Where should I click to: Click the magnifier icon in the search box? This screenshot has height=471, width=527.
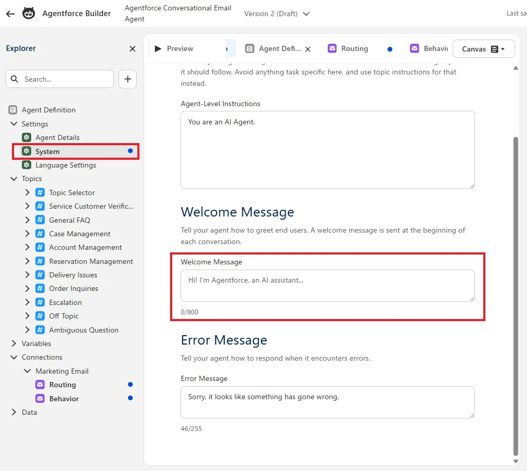coord(15,79)
